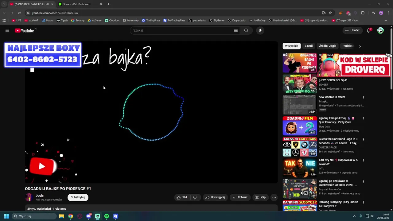
Task: Show hidden system tray icons
Action: pos(354,216)
